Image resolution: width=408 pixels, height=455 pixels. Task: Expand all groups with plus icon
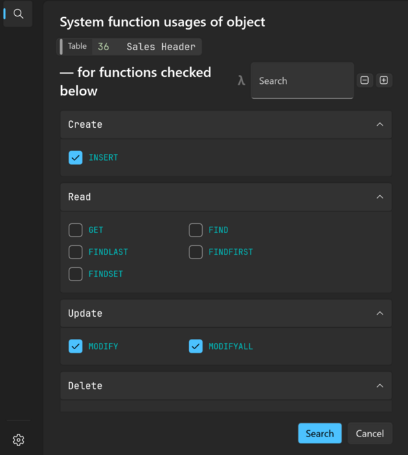(384, 80)
